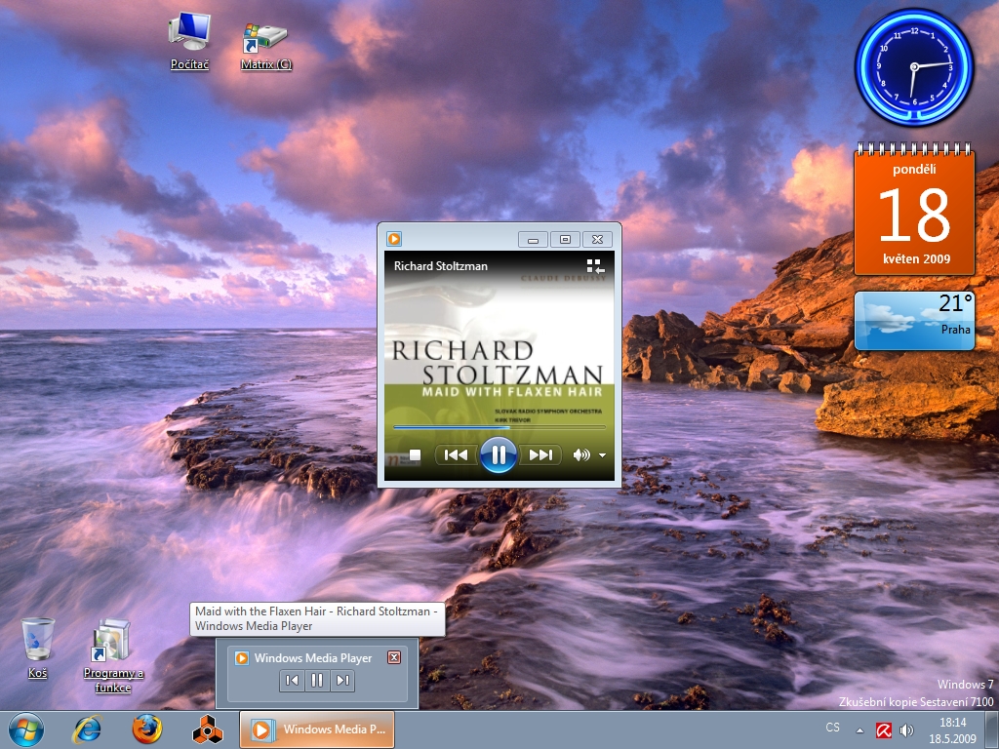999x749 pixels.
Task: Click the red antivirus tray icon
Action: [x=884, y=729]
